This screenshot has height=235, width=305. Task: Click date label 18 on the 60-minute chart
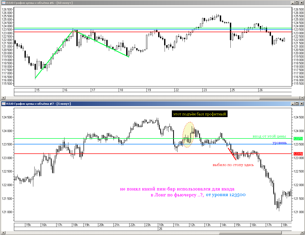pyautogui.click(x=121, y=90)
